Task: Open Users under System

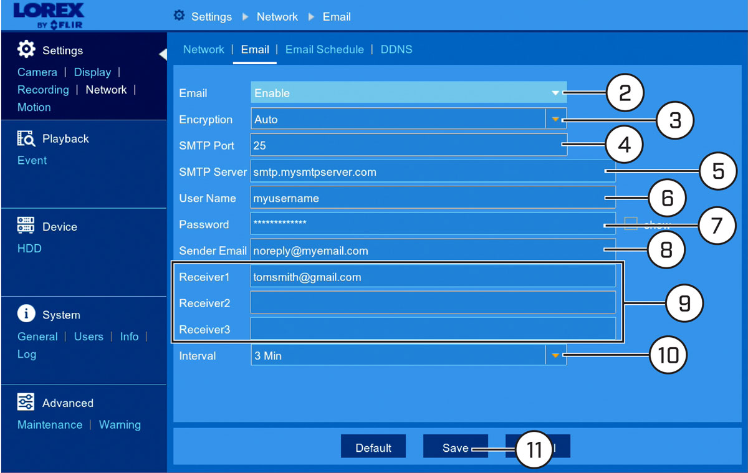Action: 89,337
